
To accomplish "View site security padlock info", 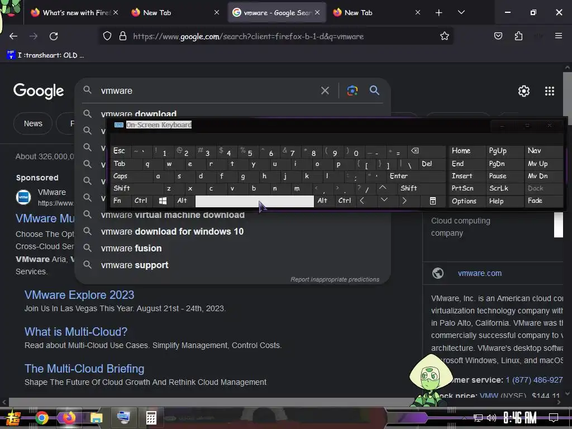I will pos(123,36).
